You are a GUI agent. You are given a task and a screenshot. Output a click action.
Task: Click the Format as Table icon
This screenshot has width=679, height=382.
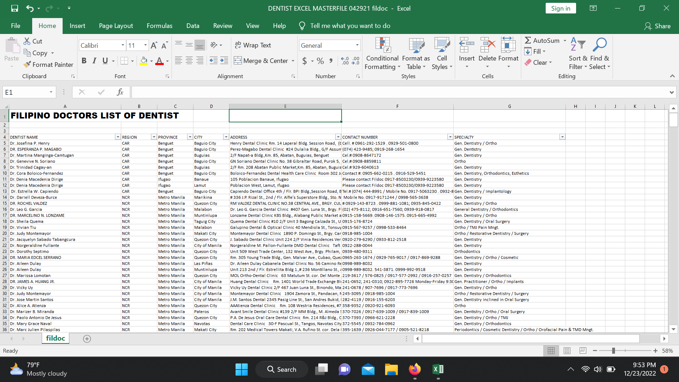click(416, 45)
